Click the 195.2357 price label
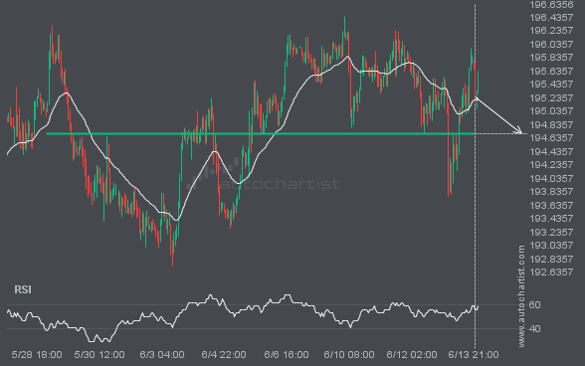585x366 pixels. coord(551,98)
